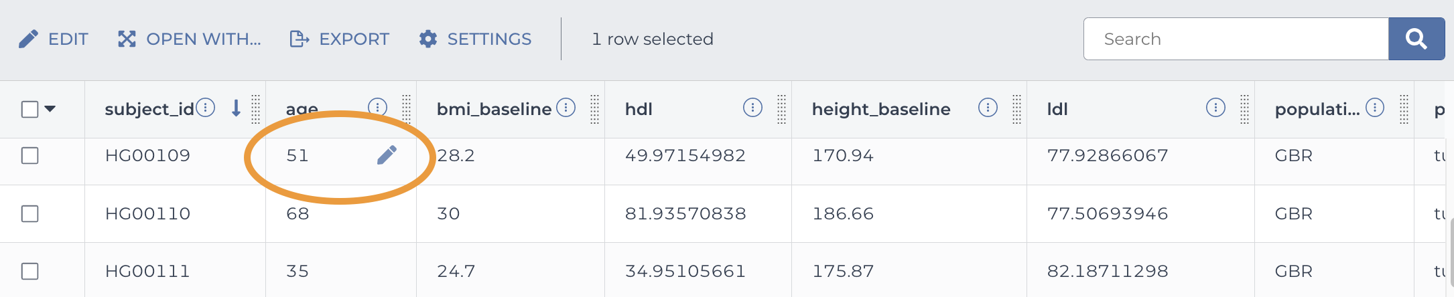
Task: Click hdl value 34.95105661
Action: (x=685, y=272)
